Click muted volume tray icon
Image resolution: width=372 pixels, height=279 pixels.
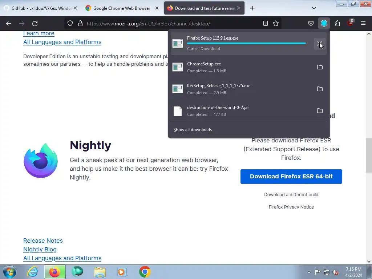click(x=335, y=272)
